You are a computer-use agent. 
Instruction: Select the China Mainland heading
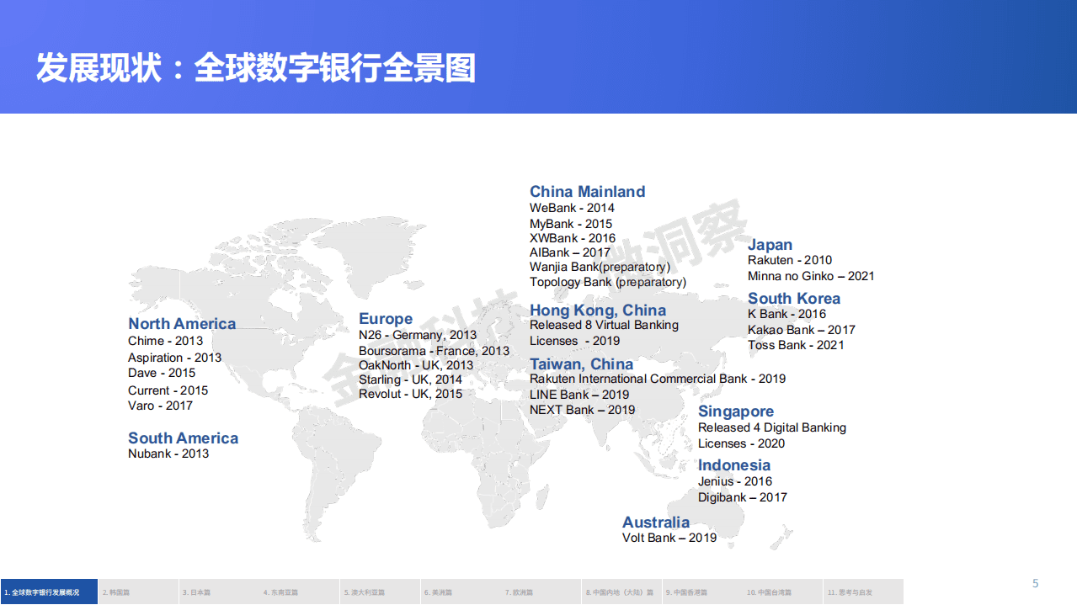click(587, 191)
